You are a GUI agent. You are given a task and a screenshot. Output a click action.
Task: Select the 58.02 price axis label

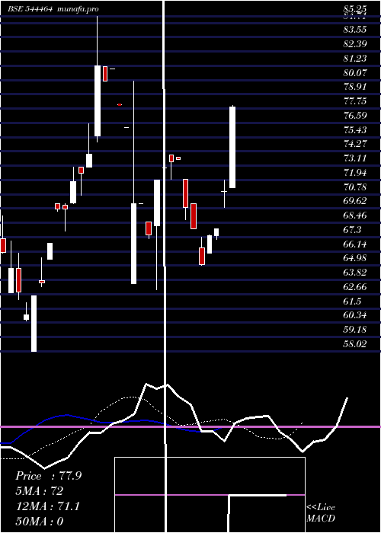click(x=355, y=344)
